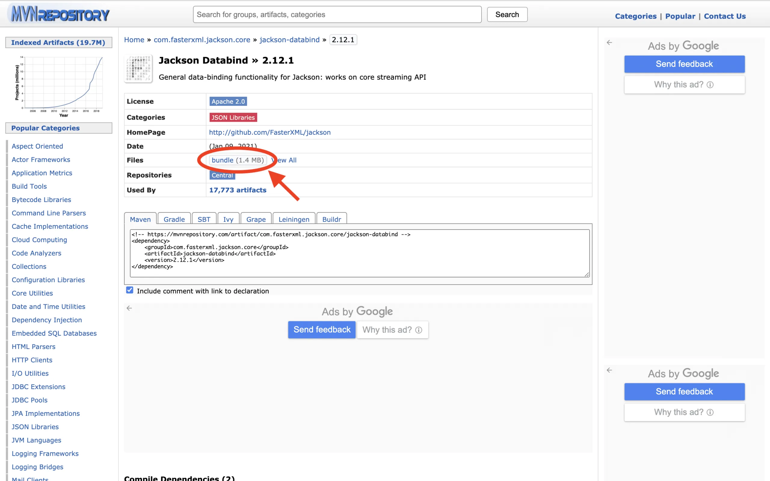770x481 pixels.
Task: Switch to the SBT tab
Action: coord(204,219)
